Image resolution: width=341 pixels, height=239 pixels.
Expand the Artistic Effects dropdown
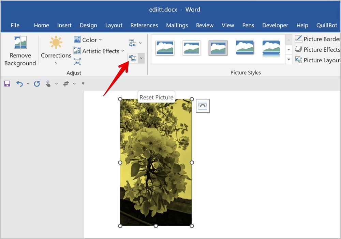[x=100, y=51]
